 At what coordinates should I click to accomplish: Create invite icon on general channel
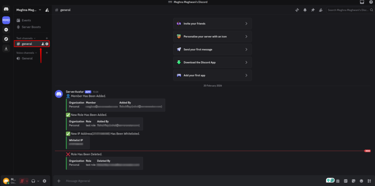tap(43, 44)
